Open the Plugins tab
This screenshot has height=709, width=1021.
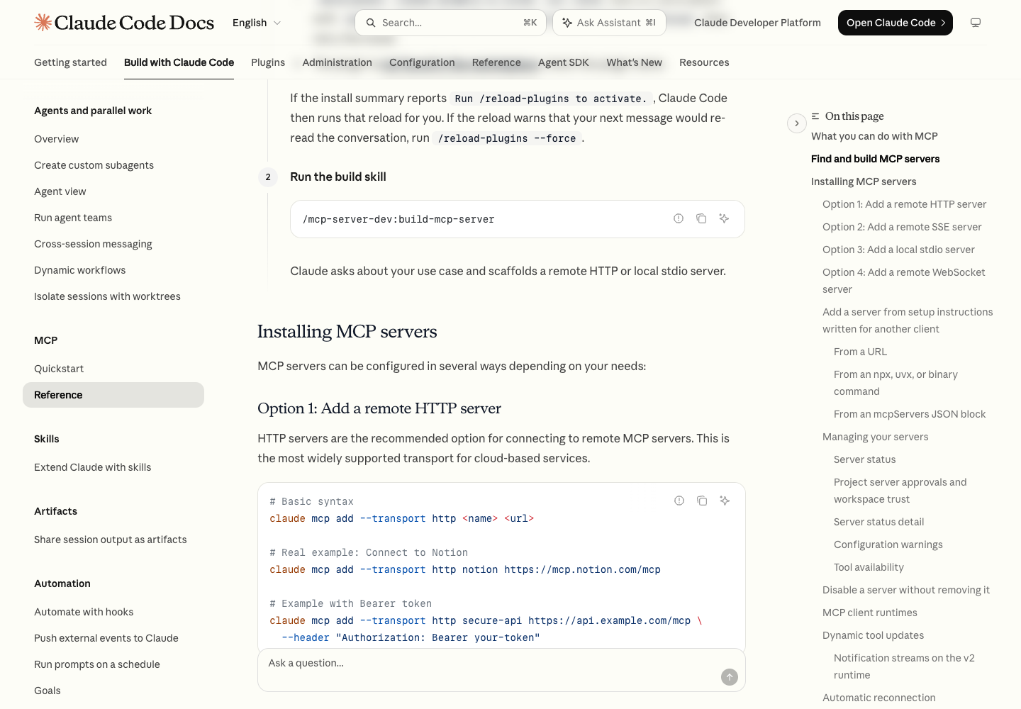pos(268,62)
